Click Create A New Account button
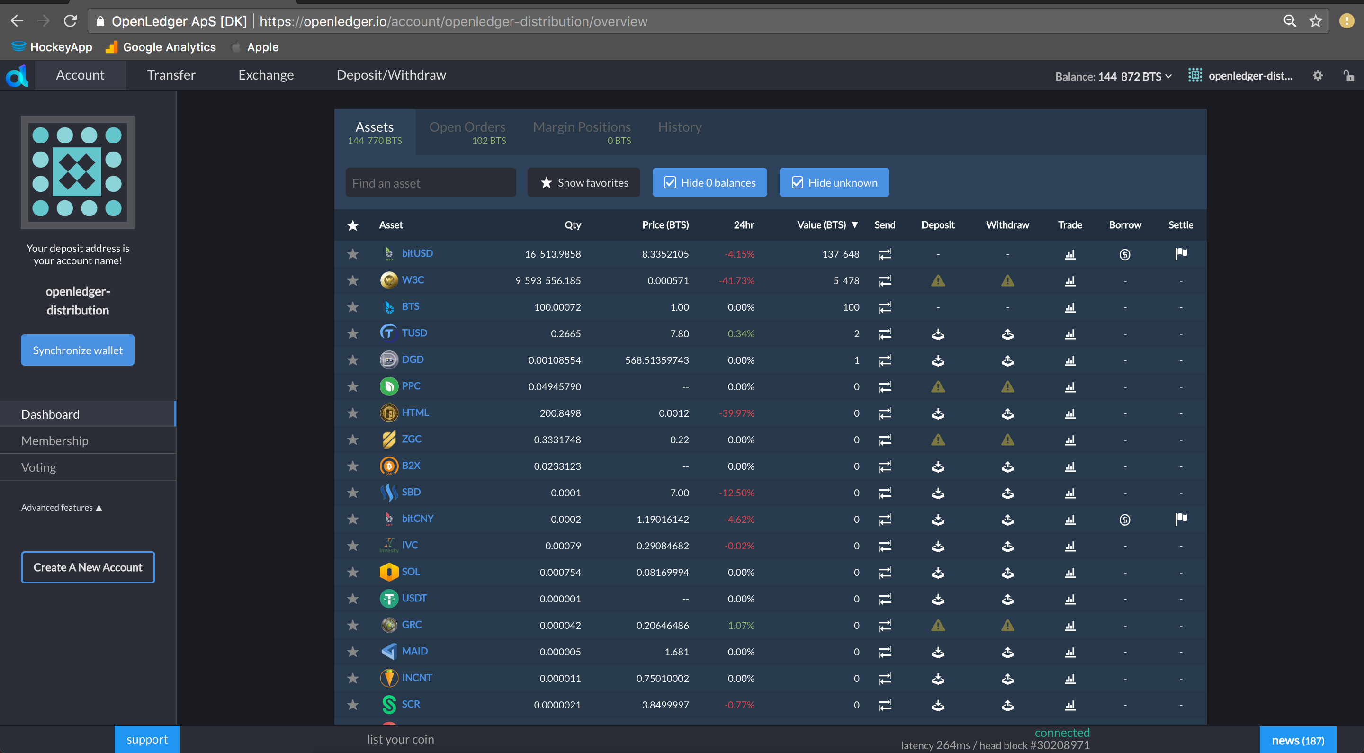 click(88, 568)
